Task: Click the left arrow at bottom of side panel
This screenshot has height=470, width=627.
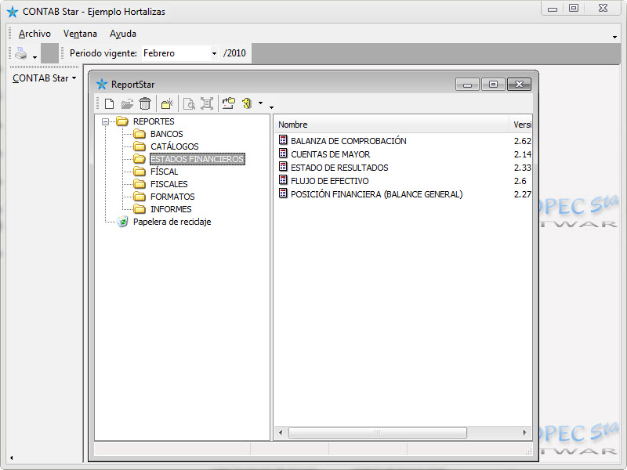Action: 11,458
